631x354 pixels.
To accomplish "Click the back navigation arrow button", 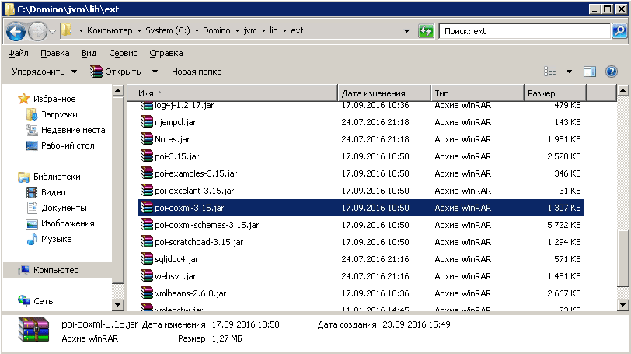I will [x=16, y=31].
